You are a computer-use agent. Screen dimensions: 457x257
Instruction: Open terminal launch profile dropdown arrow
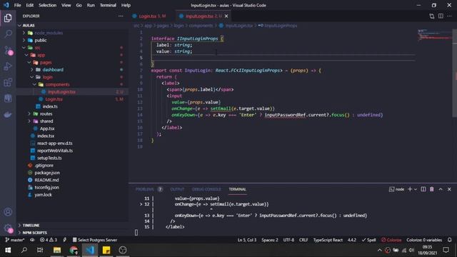click(x=416, y=189)
